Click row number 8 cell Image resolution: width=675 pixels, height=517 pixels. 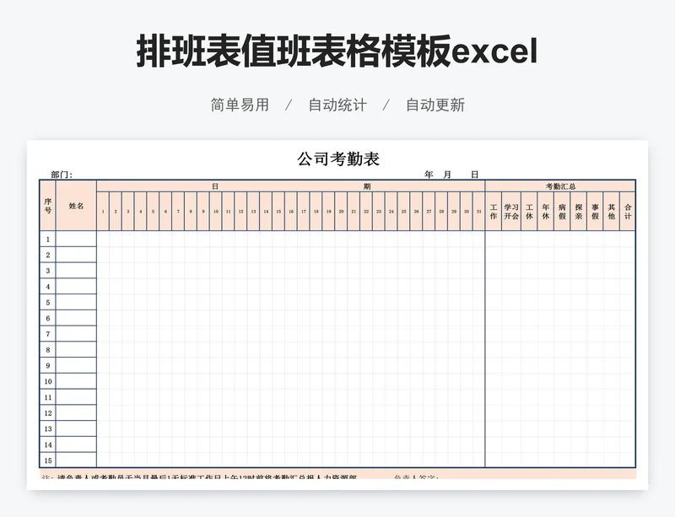(48, 349)
